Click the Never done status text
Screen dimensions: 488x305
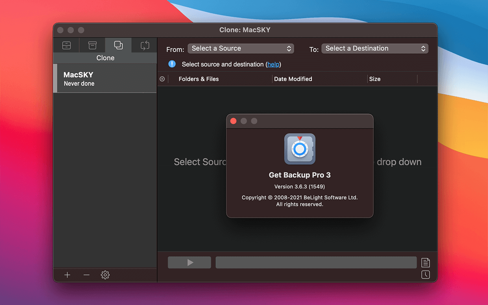79,84
